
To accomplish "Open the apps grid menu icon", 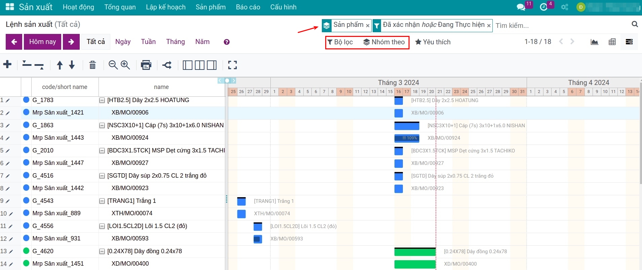I will tap(10, 7).
